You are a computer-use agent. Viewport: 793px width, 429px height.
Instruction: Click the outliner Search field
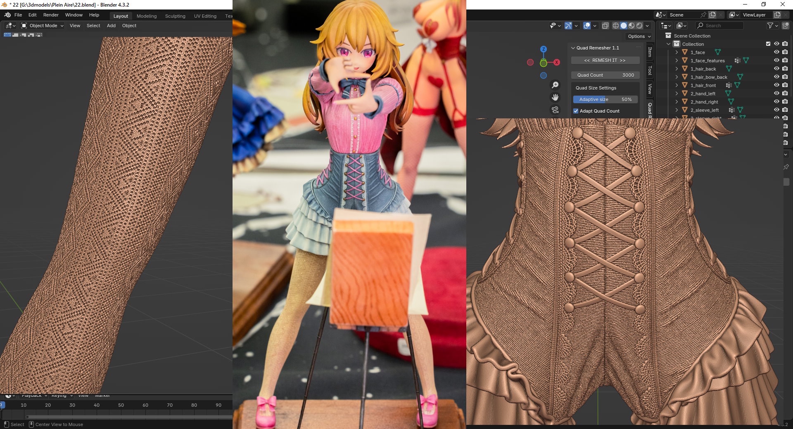point(719,26)
